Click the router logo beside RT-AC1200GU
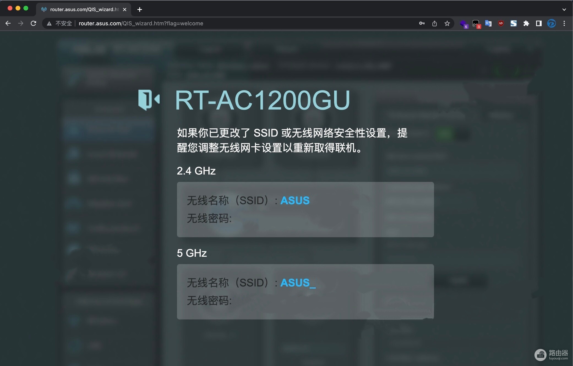Screen dimensions: 573x366 tap(149, 100)
